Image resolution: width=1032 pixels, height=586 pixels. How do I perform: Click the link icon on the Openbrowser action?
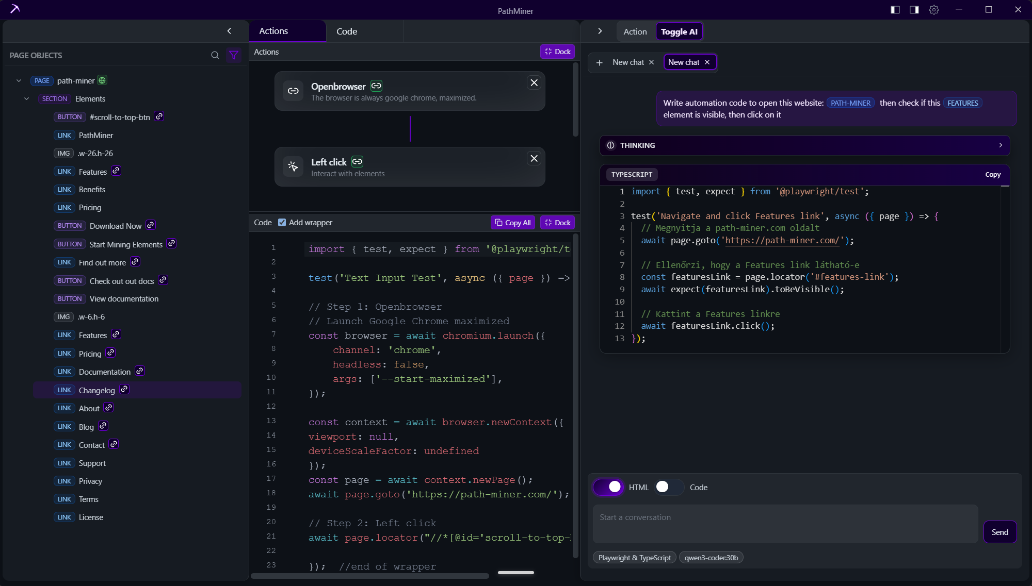click(x=376, y=86)
